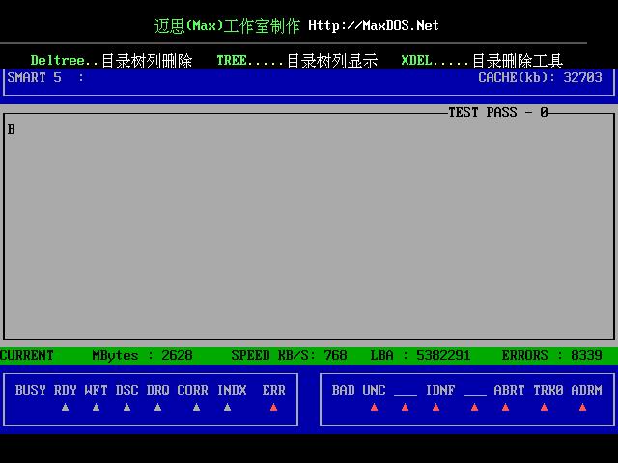618x463 pixels.
Task: Select the XDEL 目录删除工具 entry
Action: (x=482, y=61)
